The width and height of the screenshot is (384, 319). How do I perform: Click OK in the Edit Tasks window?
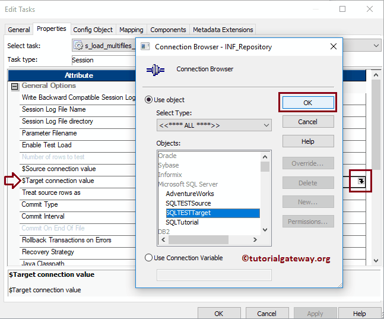pyautogui.click(x=219, y=314)
